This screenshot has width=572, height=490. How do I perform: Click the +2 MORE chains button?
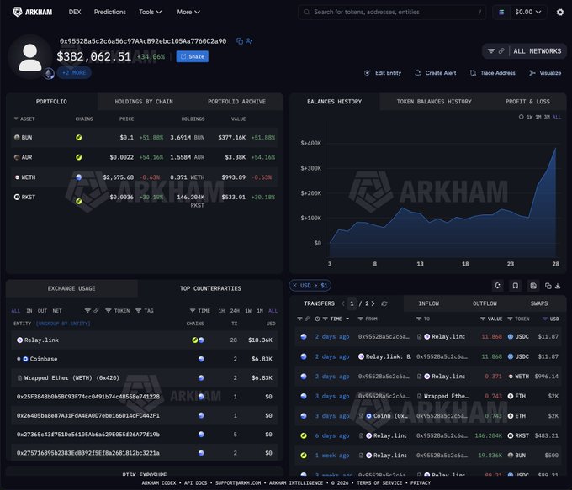tap(74, 72)
